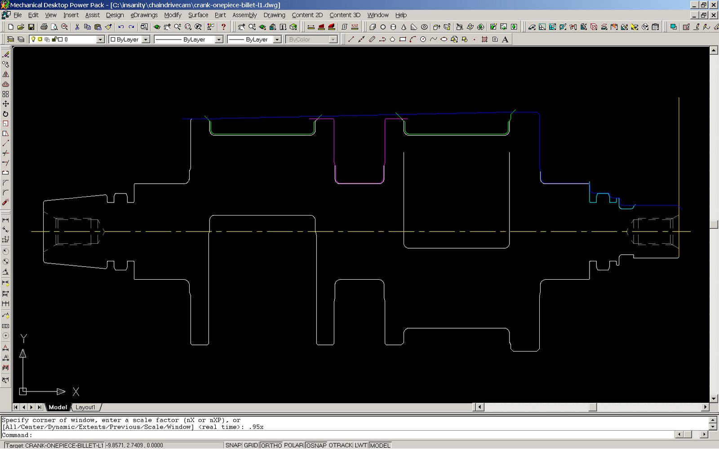Select the Wedge solid icon
Viewport: 719px width, 449px height.
(x=414, y=27)
